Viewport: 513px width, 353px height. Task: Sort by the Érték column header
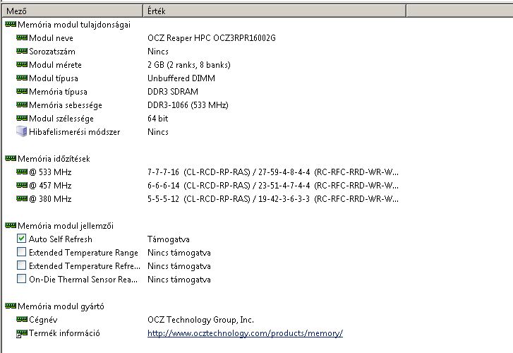click(x=274, y=11)
